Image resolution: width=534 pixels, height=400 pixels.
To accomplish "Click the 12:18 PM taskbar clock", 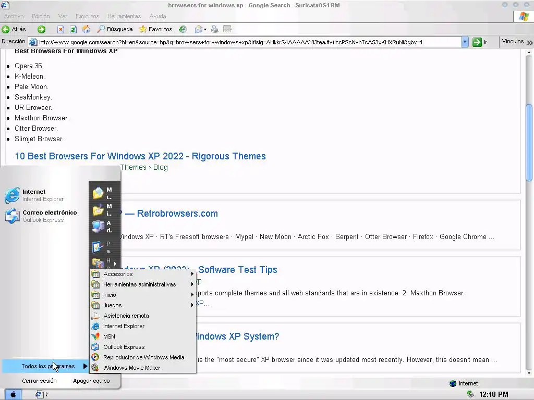I will coord(493,395).
